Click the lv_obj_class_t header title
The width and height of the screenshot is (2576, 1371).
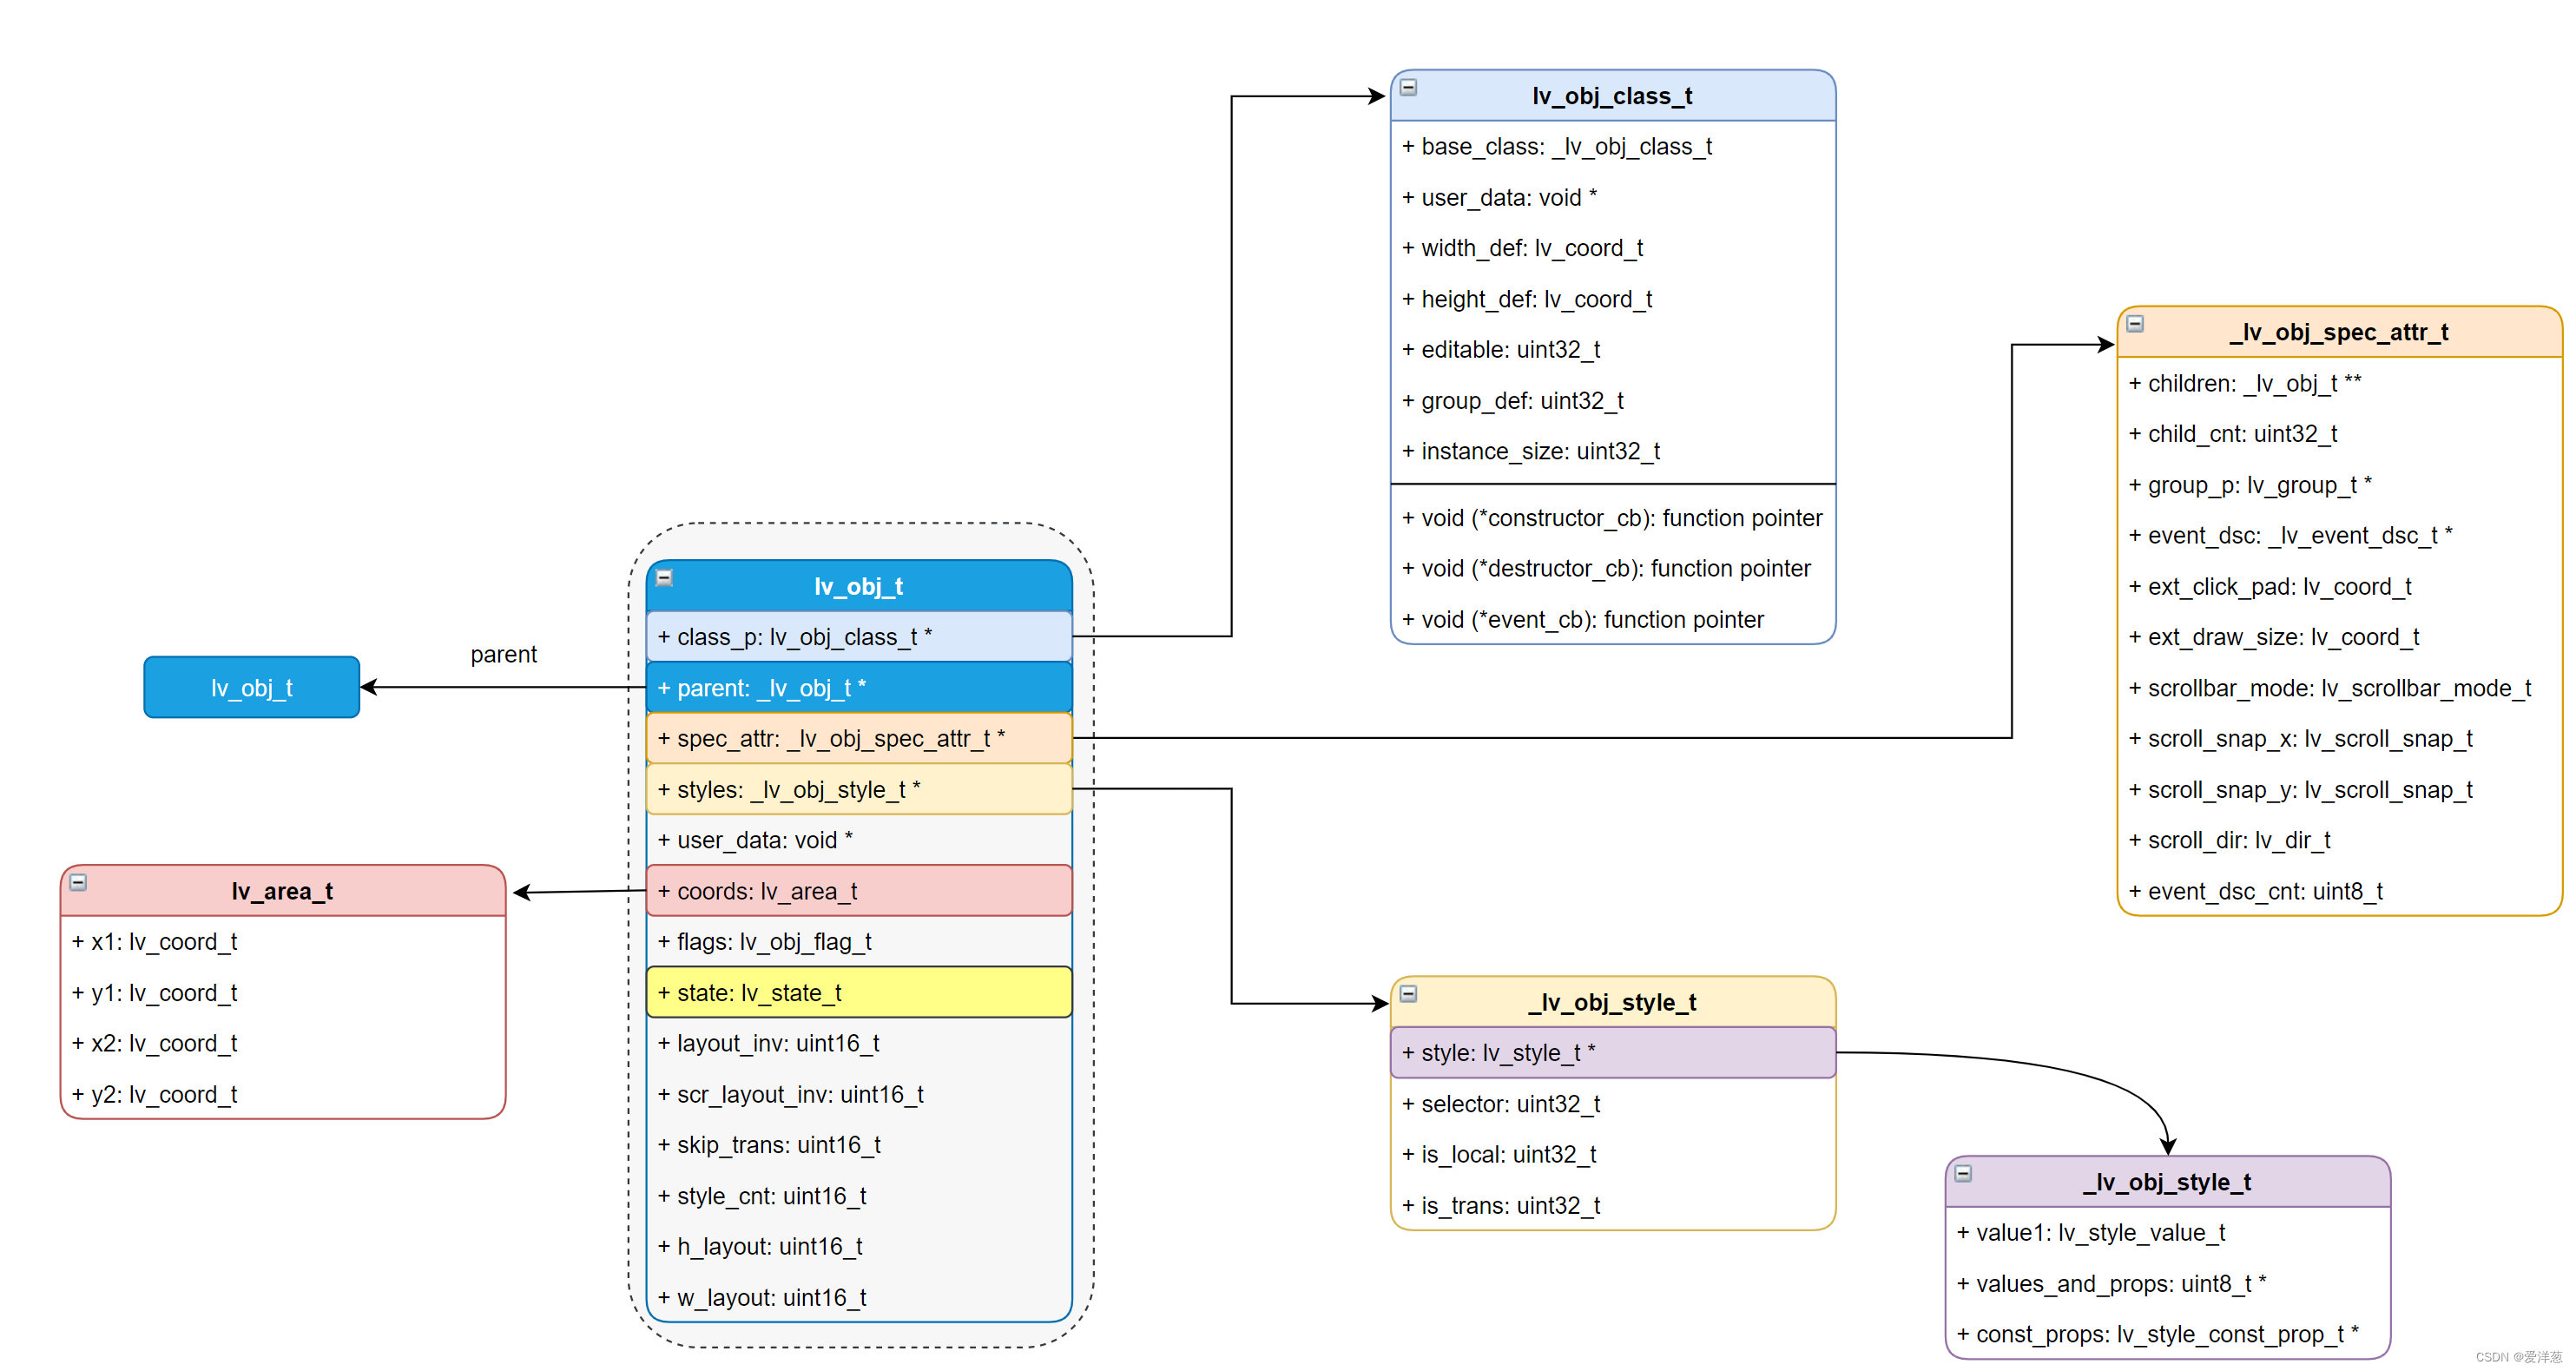1612,96
